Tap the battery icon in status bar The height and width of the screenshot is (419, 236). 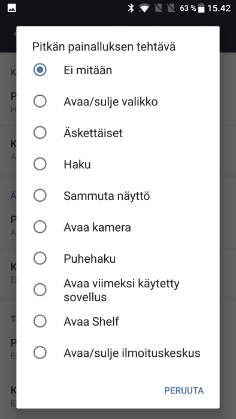(201, 8)
